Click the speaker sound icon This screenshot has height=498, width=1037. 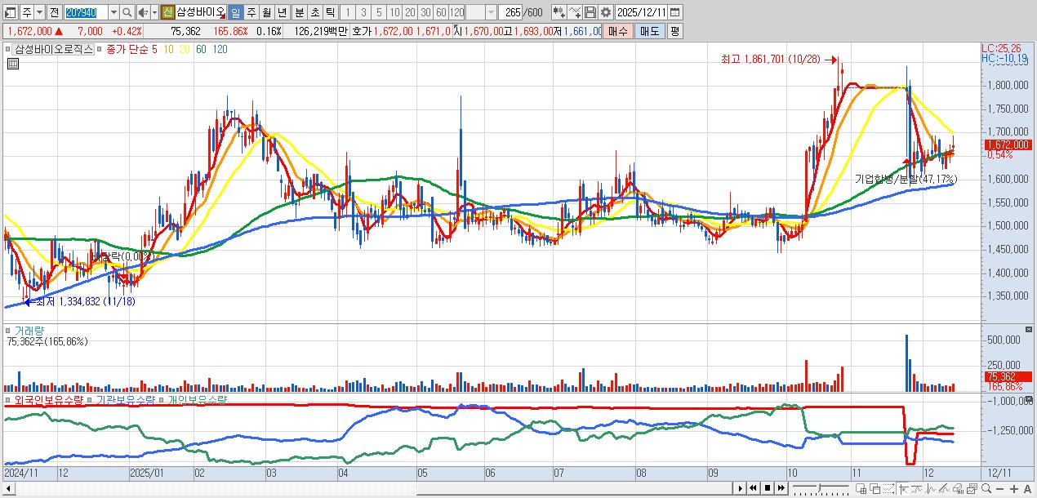point(143,12)
